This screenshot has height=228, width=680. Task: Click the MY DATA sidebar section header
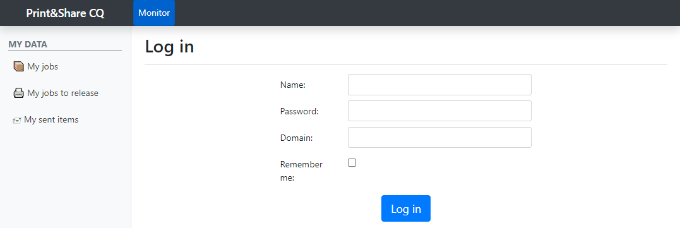28,44
